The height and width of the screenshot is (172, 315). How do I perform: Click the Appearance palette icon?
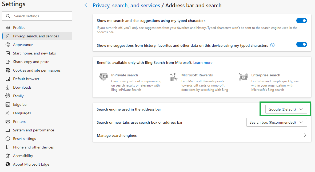(x=8, y=45)
